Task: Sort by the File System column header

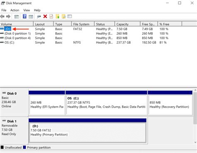Action: [x=83, y=24]
